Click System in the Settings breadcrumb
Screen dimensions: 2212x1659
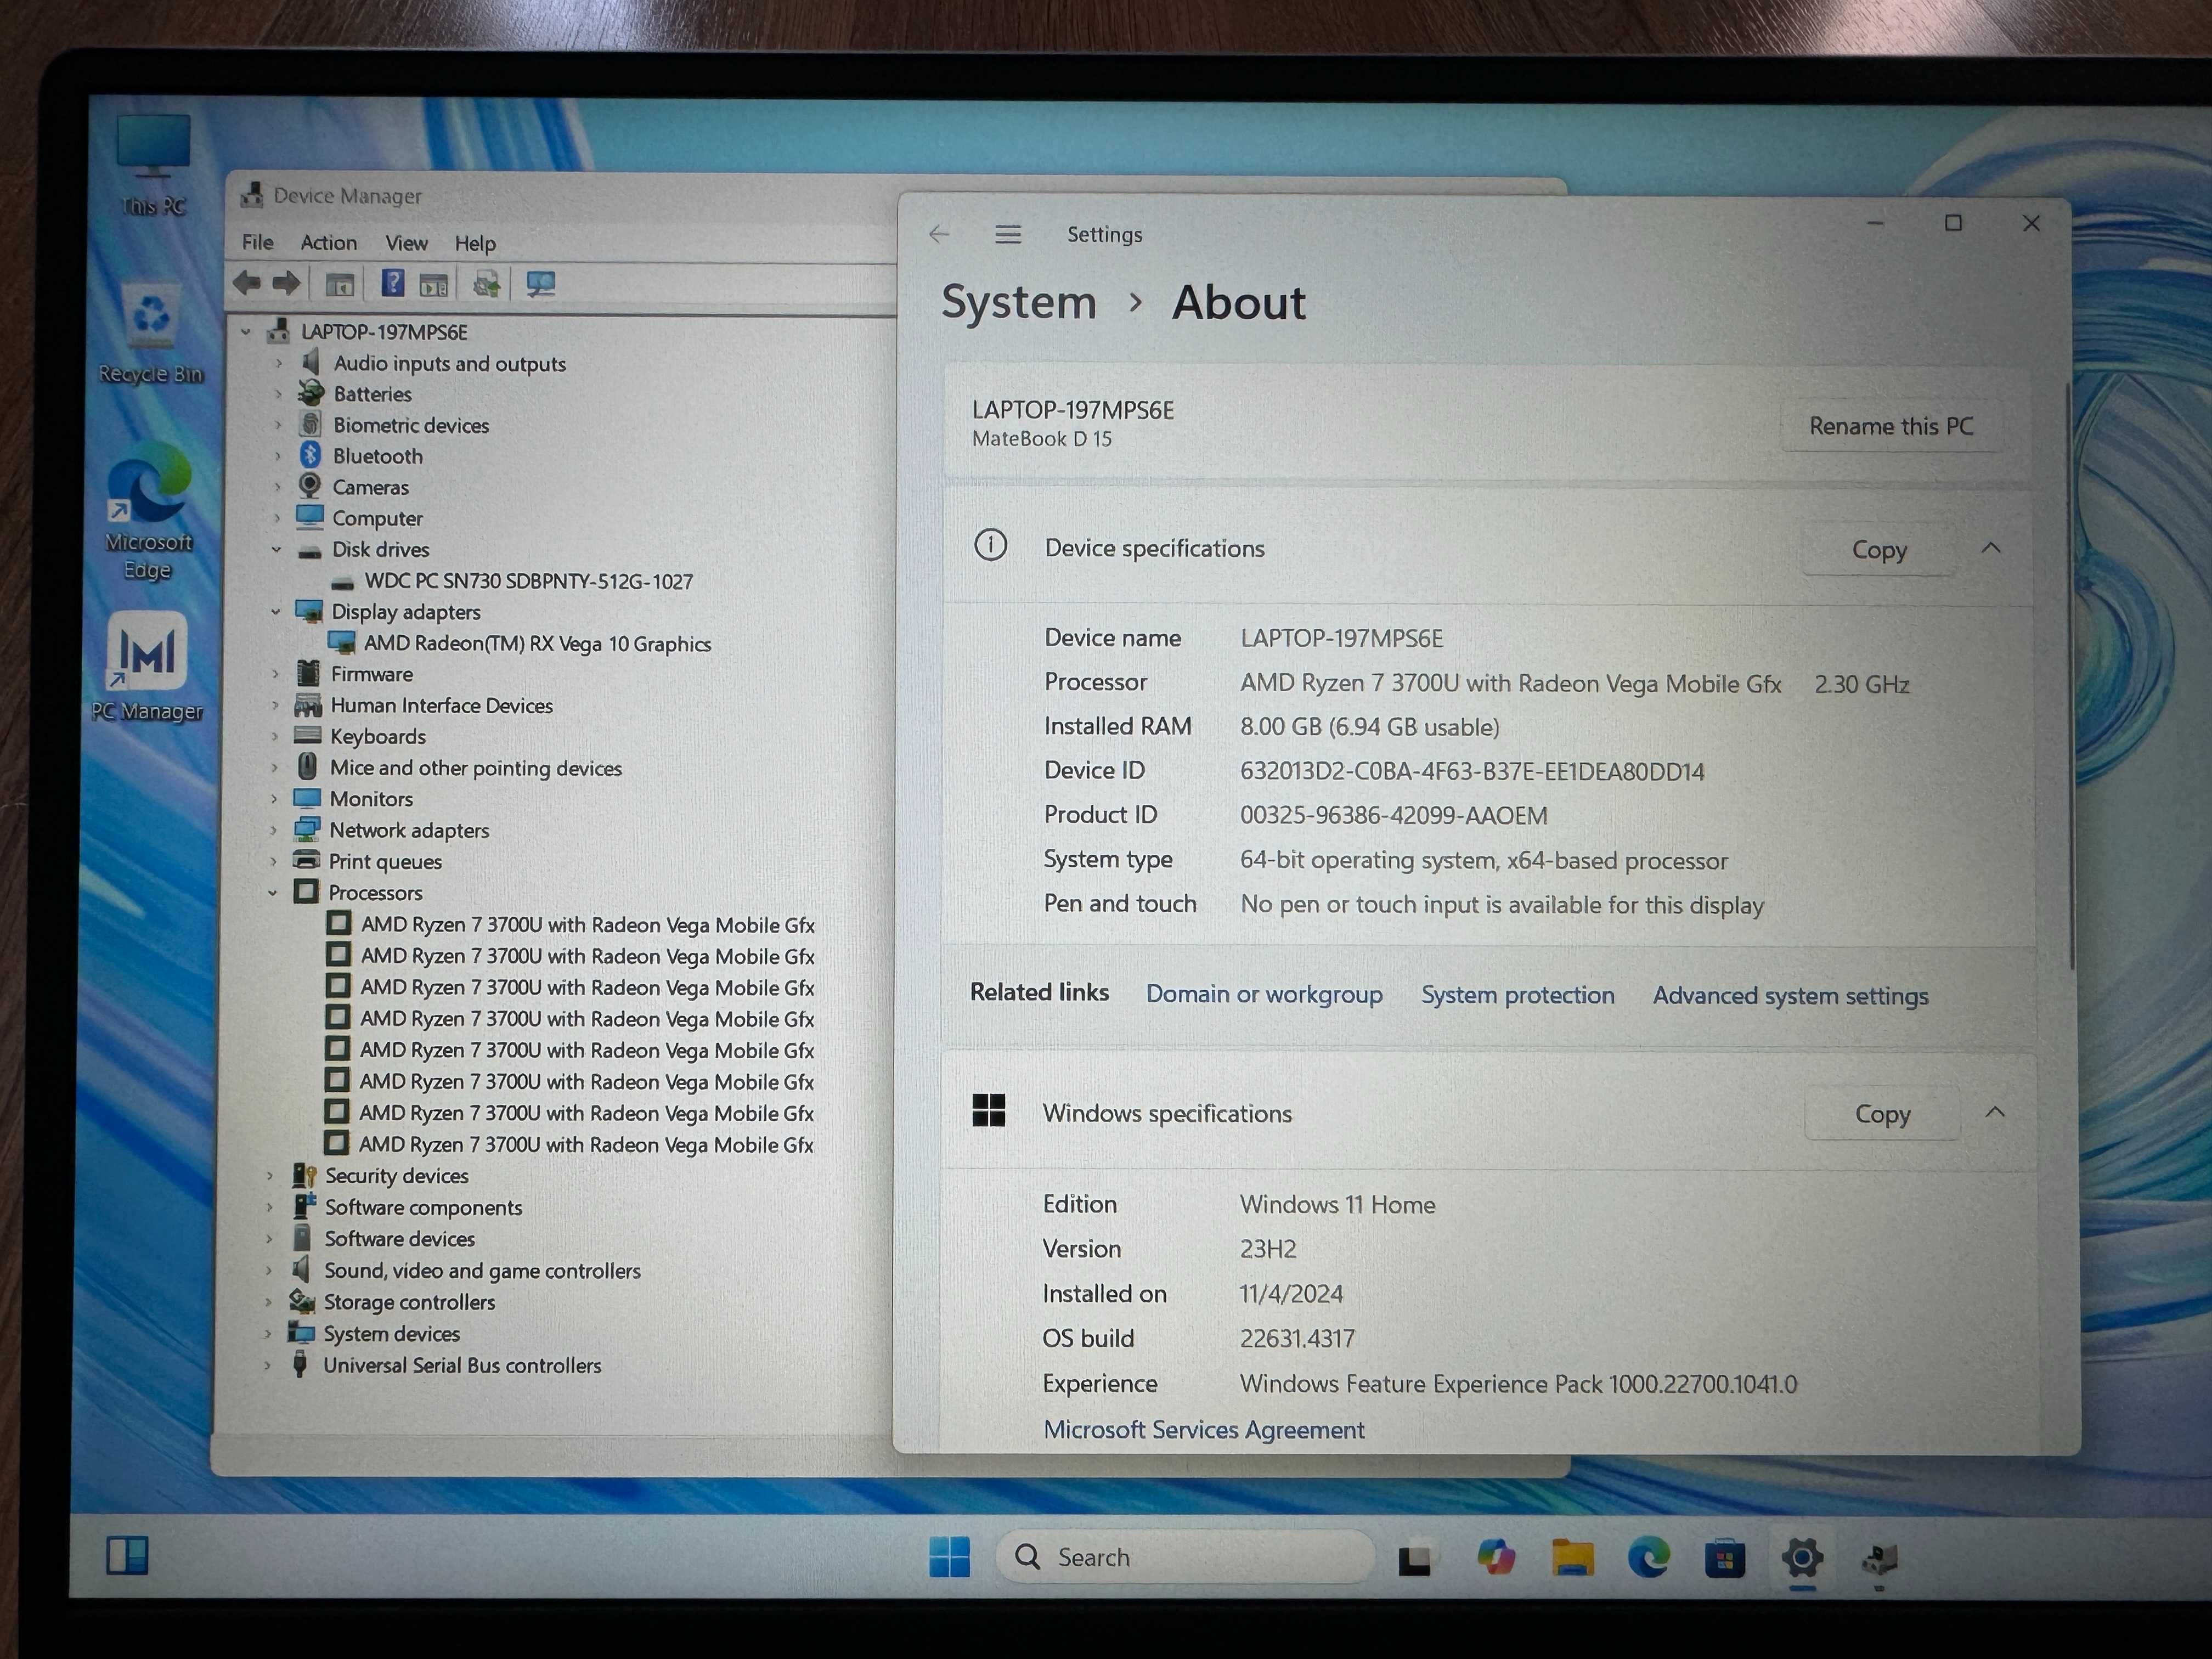coord(1019,302)
